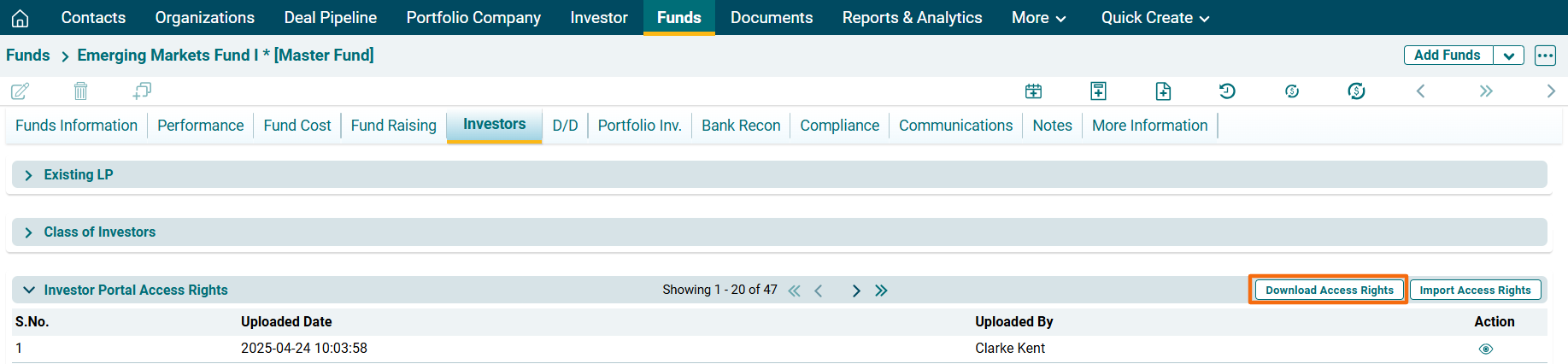
Task: Go to home via the house icon
Action: point(21,18)
